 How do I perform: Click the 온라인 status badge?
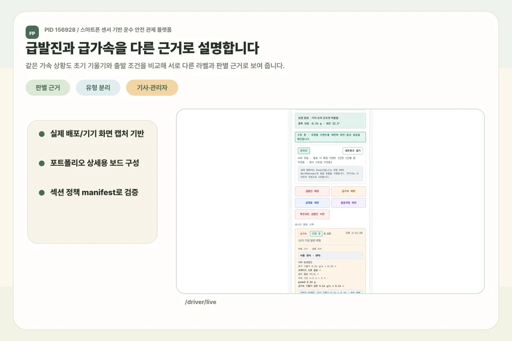point(304,151)
